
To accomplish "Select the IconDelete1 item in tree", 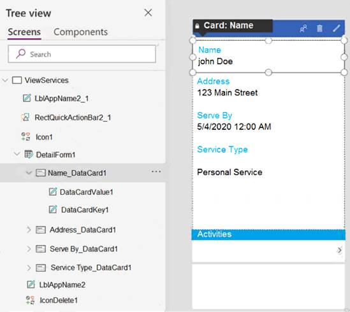I will (x=59, y=300).
